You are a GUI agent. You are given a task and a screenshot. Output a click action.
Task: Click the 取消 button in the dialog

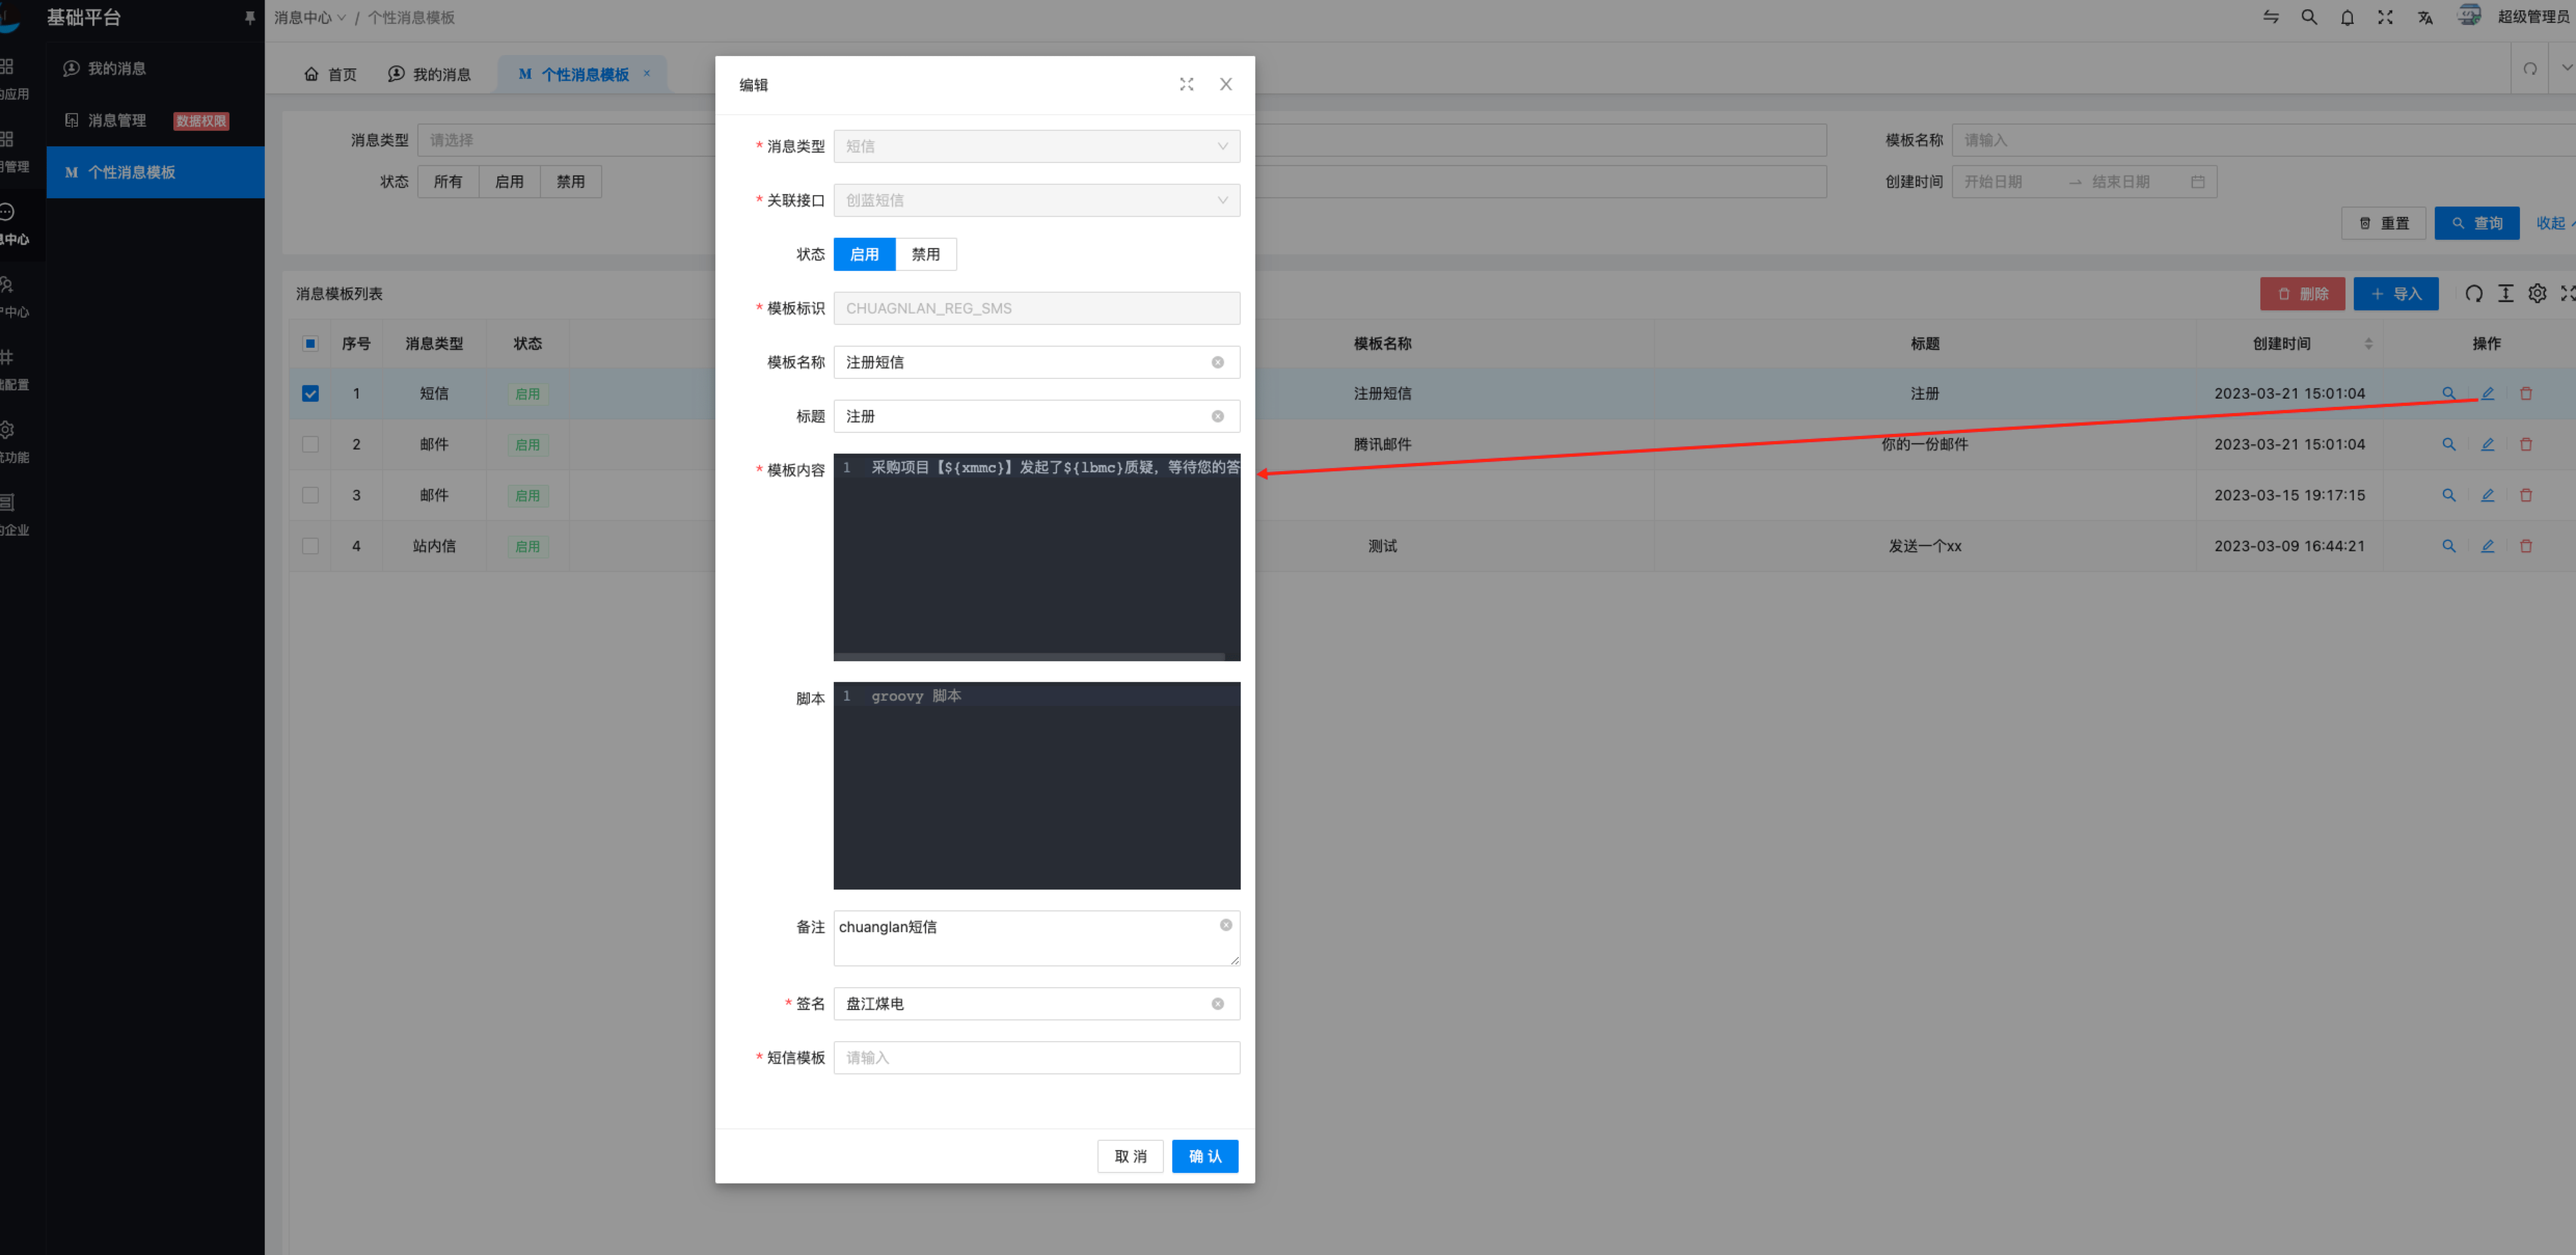(1130, 1156)
